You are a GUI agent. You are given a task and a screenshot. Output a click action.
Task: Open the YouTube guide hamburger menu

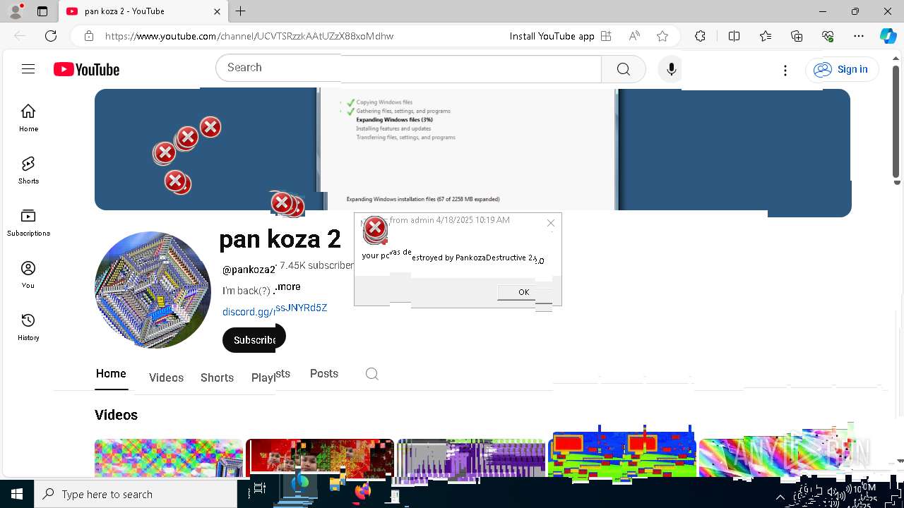(28, 68)
